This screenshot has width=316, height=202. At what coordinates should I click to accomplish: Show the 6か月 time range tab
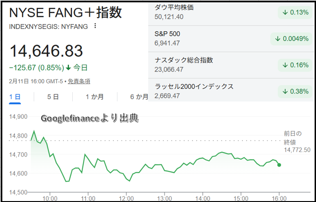tap(139, 97)
